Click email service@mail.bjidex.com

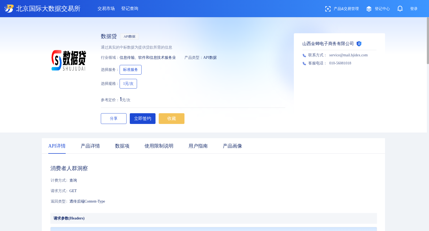[348, 55]
